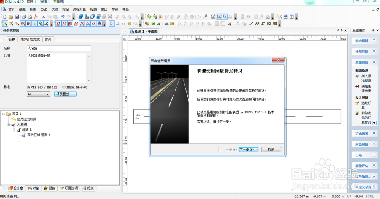Select 评估区域 道路 1 tree item
380x199 pixels.
click(39, 135)
